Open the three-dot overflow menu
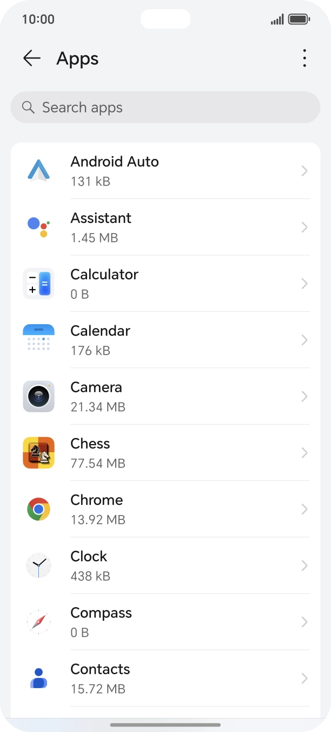This screenshot has height=732, width=331. tap(304, 58)
